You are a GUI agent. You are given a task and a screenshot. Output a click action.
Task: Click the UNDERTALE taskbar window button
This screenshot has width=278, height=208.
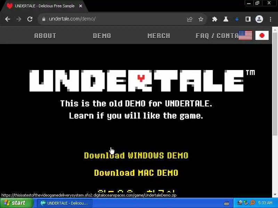(64, 203)
